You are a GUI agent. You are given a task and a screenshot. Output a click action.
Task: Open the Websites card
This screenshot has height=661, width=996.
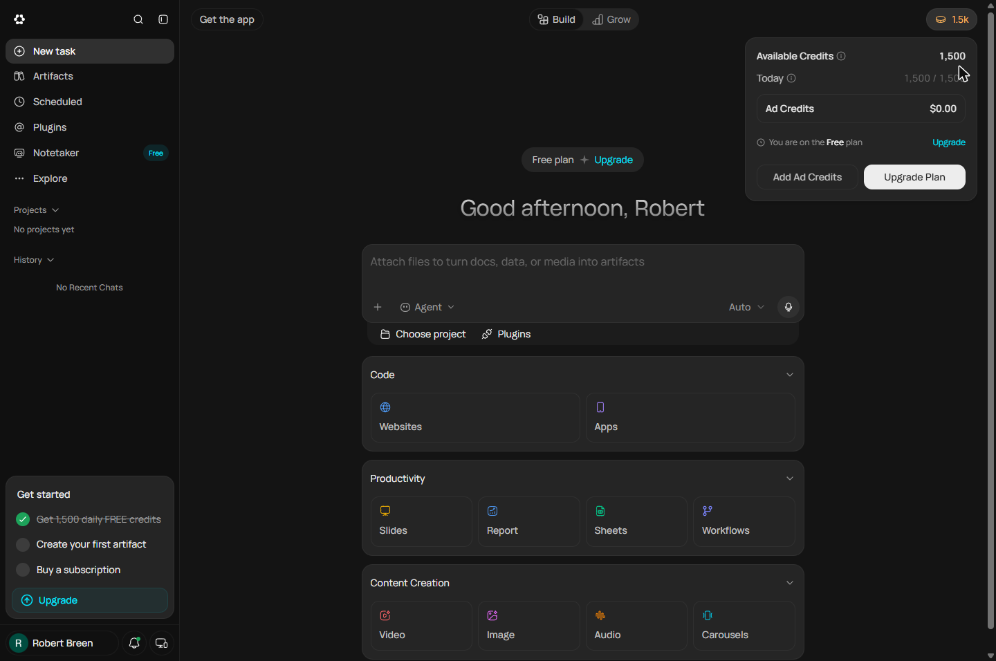(475, 418)
